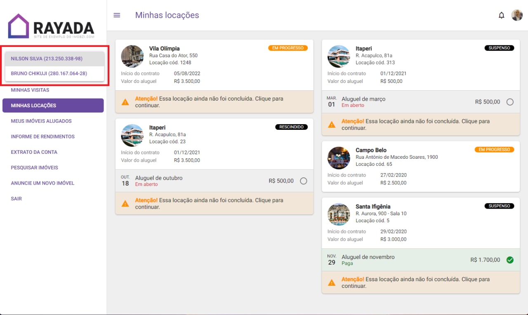Click the Itaperi cód. 313 property photo

(339, 56)
